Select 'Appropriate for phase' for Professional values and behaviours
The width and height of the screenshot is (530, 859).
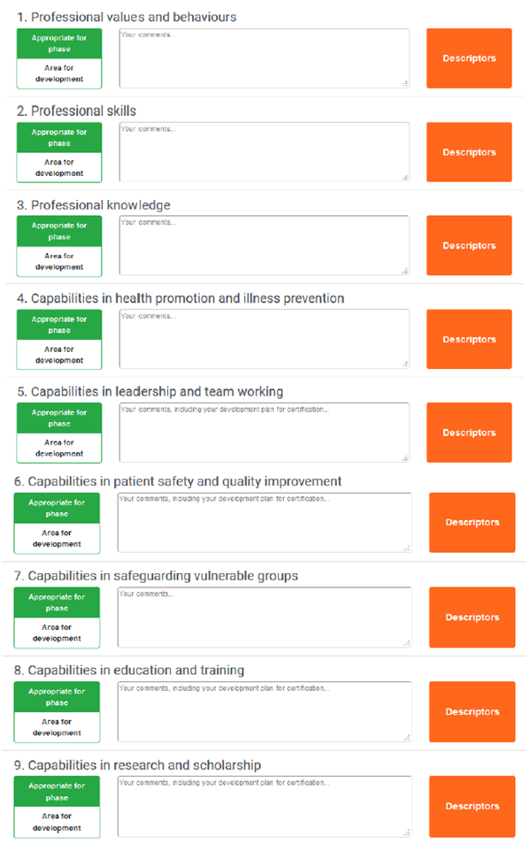[59, 43]
